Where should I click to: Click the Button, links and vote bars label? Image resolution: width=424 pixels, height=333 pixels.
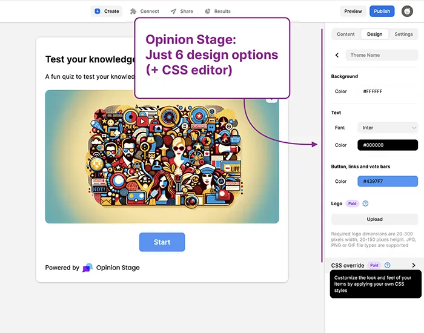coord(360,166)
